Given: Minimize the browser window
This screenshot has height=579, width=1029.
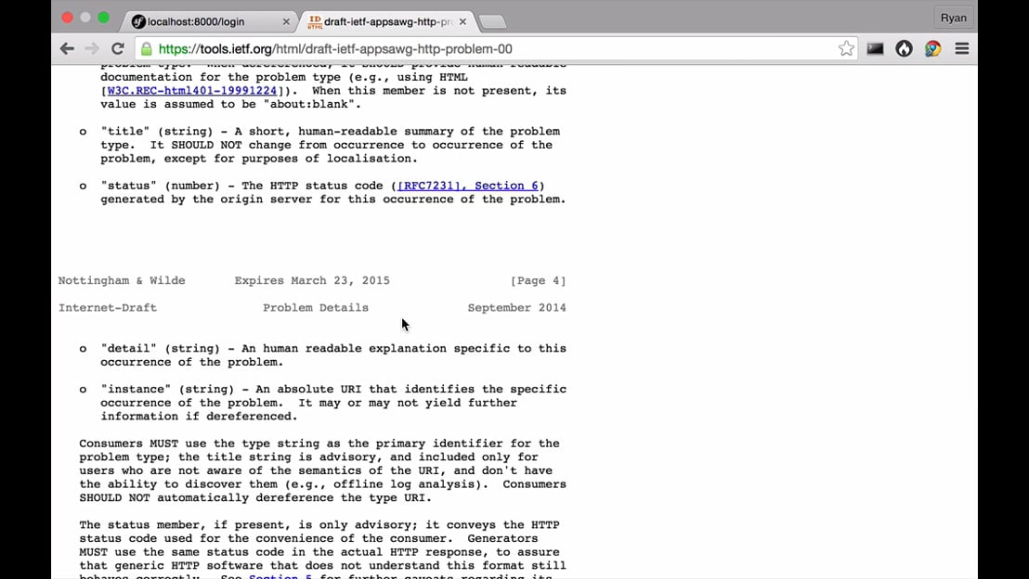Looking at the screenshot, I should pos(85,18).
